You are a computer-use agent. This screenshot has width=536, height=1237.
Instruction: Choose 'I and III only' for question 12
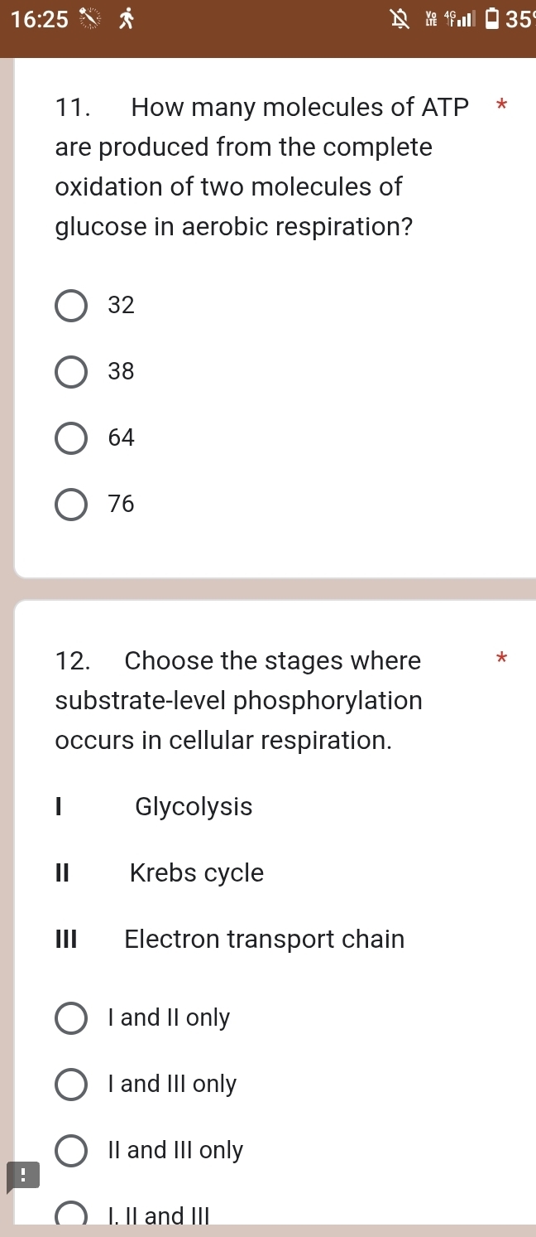pos(71,1084)
